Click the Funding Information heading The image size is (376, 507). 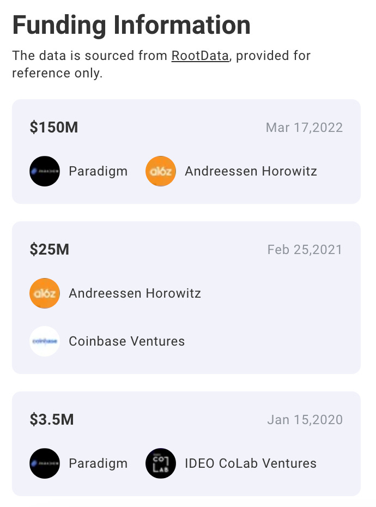point(131,25)
